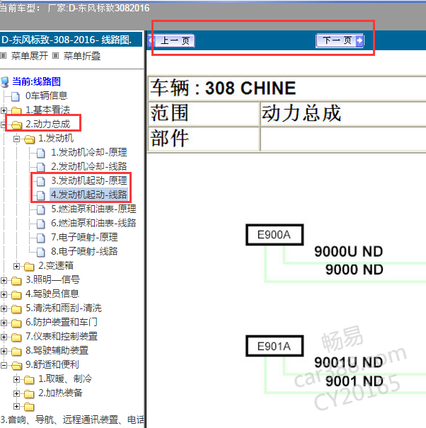
Task: Select 3.音响、导航、远程通讯装置 entry
Action: tap(72, 420)
